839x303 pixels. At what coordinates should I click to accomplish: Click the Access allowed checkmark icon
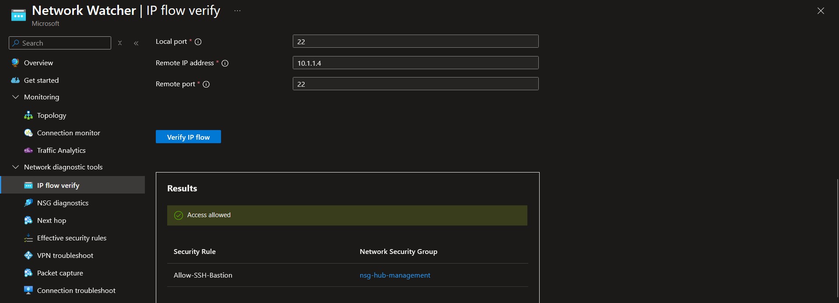179,215
